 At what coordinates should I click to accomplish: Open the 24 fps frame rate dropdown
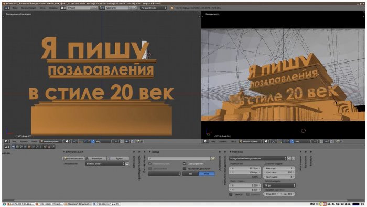279,185
